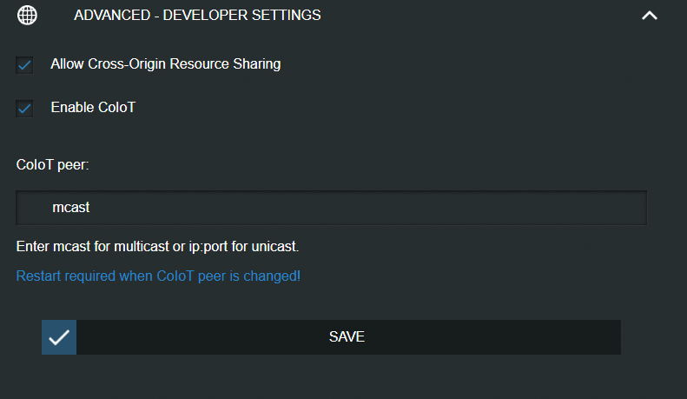Image resolution: width=687 pixels, height=399 pixels.
Task: Disable Allow Cross-Origin Resource Sharing checkbox
Action: (24, 65)
